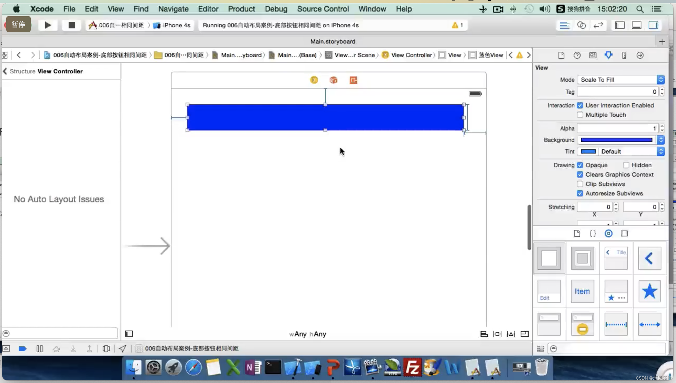Expand the Tint color dropdown showing Default

661,151
